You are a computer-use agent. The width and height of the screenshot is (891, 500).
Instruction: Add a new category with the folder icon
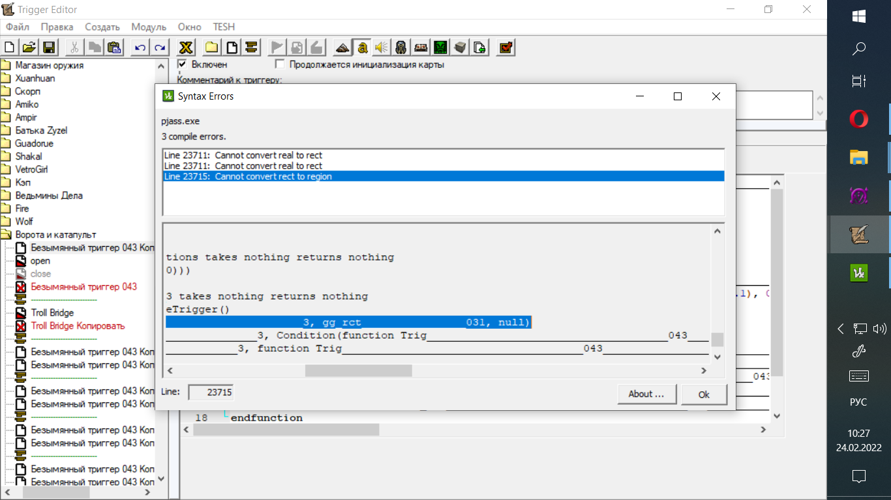[x=212, y=47]
